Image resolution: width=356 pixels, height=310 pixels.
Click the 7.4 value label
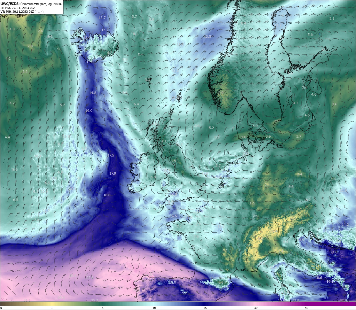point(304,88)
